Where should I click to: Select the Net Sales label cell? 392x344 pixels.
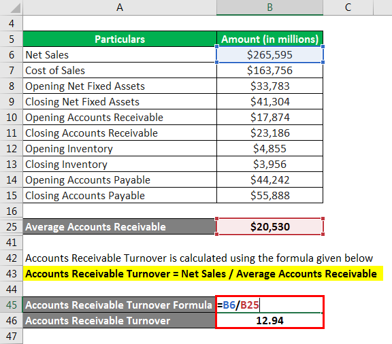(x=120, y=54)
